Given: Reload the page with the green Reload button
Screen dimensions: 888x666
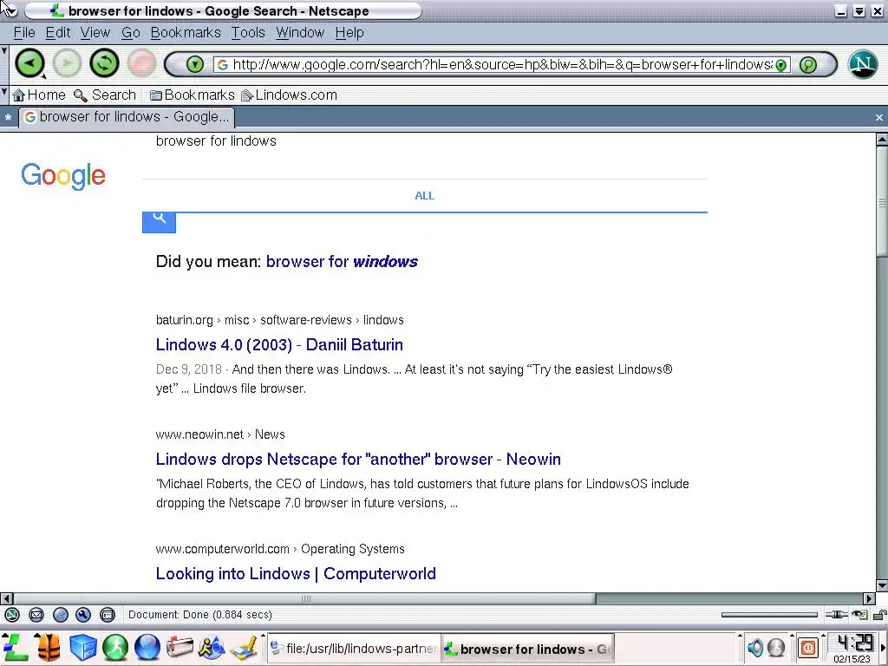Looking at the screenshot, I should (104, 62).
